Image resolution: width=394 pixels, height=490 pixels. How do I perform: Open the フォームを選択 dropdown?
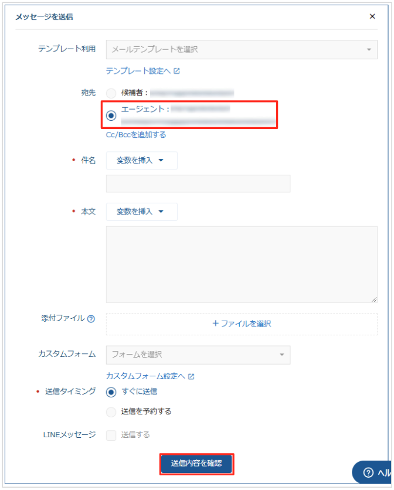tap(198, 355)
